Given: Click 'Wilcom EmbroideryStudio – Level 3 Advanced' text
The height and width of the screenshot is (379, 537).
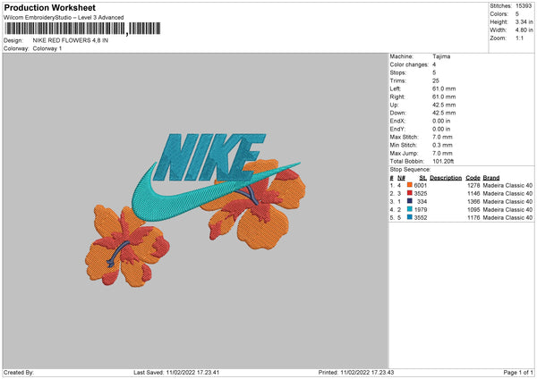Looking at the screenshot, I should (x=64, y=18).
